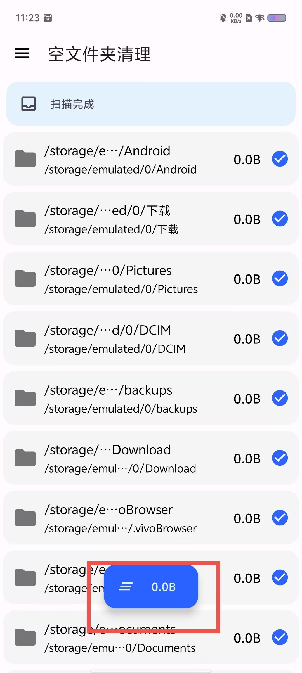Select the /storage/emulated/0/Download path row
Image resolution: width=302 pixels, height=673 pixels.
click(151, 458)
